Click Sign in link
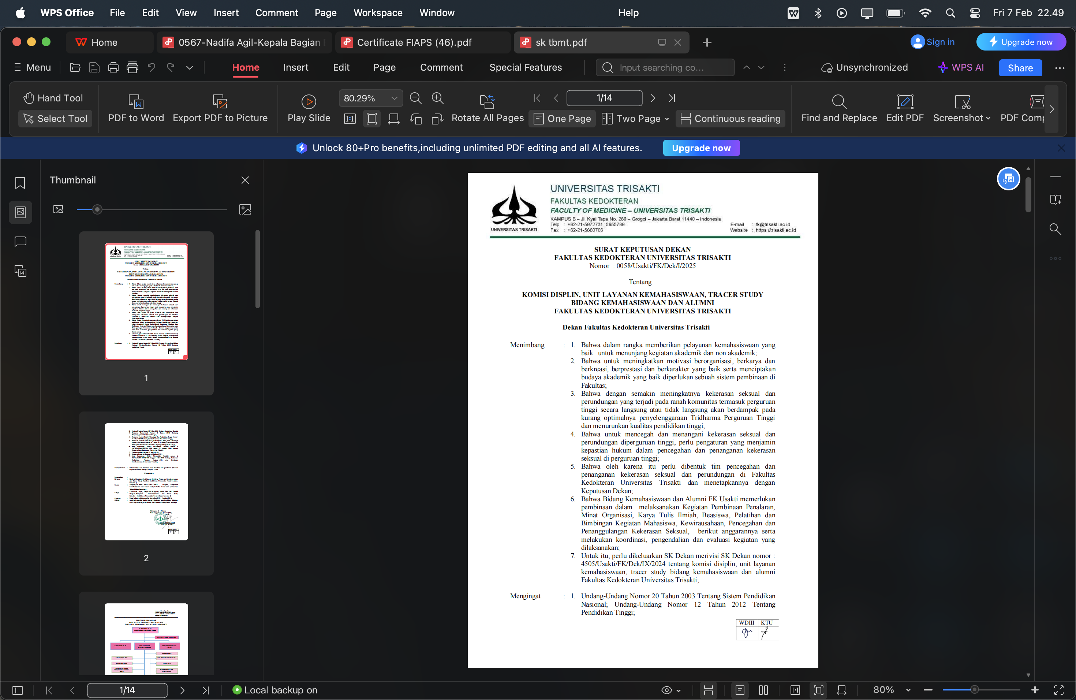 point(932,42)
